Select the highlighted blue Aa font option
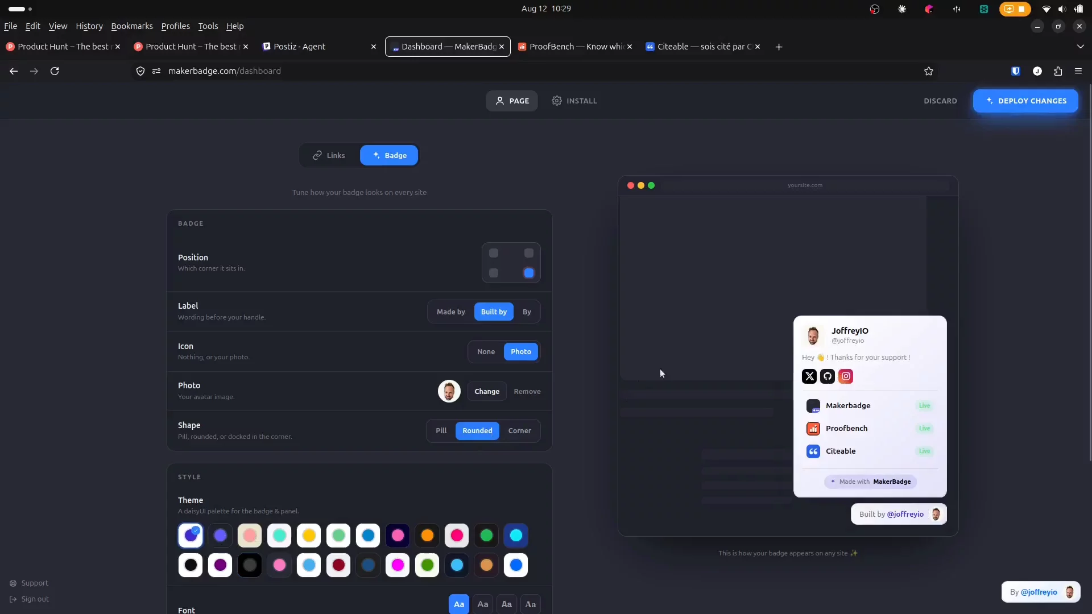The height and width of the screenshot is (614, 1092). click(459, 604)
